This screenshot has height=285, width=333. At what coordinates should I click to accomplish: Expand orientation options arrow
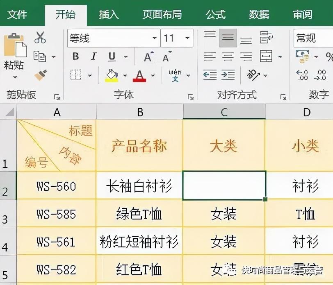click(265, 75)
